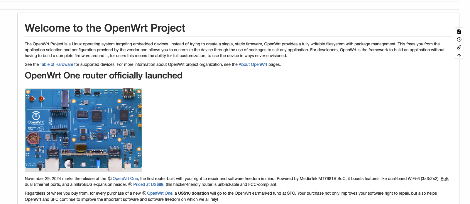Click SFC abbreviation before 'continue to improve'

click(54, 199)
